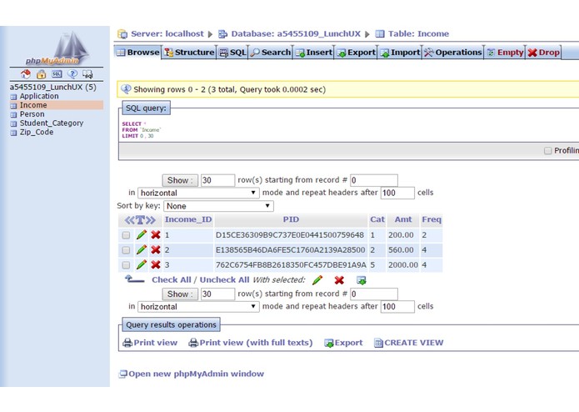Click the server icon in breadcrumb
The image size is (579, 412).
coord(122,34)
